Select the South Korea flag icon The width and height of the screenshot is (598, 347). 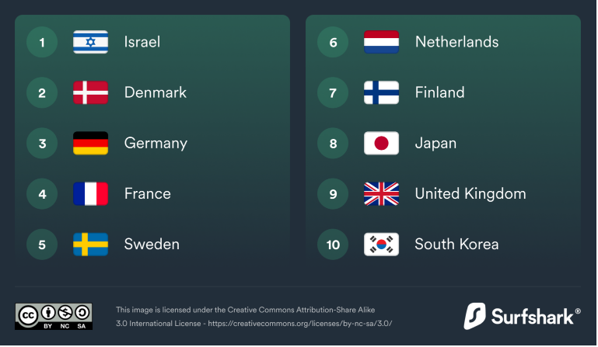[381, 245]
